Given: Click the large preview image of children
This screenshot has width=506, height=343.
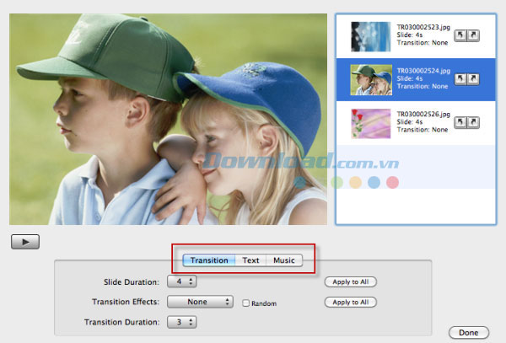Looking at the screenshot, I should 167,119.
